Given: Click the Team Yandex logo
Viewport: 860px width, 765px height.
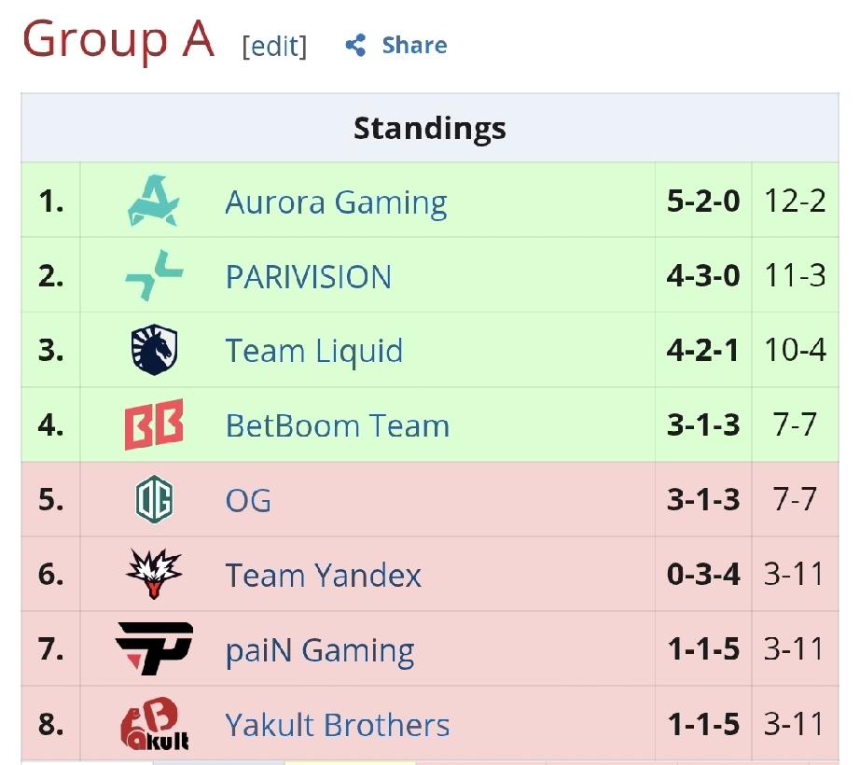Looking at the screenshot, I should (154, 575).
